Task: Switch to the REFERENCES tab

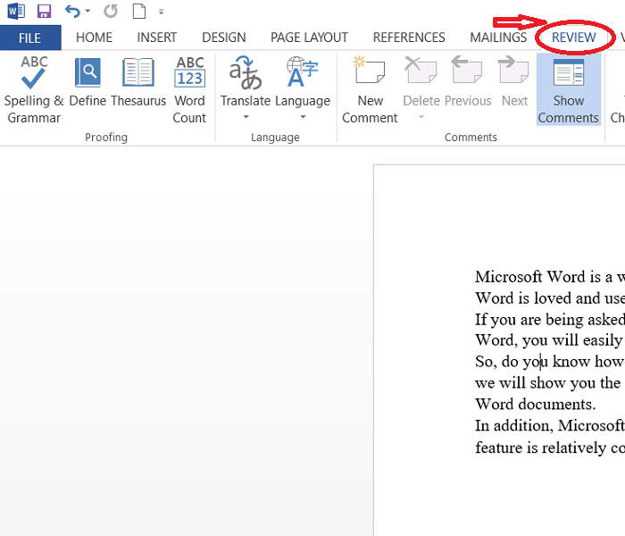Action: click(x=409, y=38)
